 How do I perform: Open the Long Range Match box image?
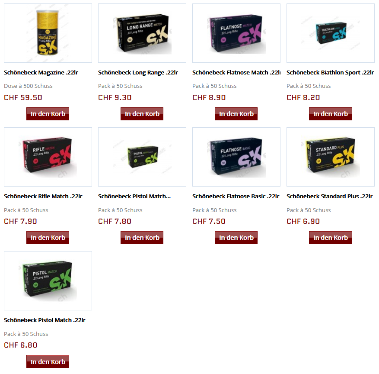coord(142,33)
